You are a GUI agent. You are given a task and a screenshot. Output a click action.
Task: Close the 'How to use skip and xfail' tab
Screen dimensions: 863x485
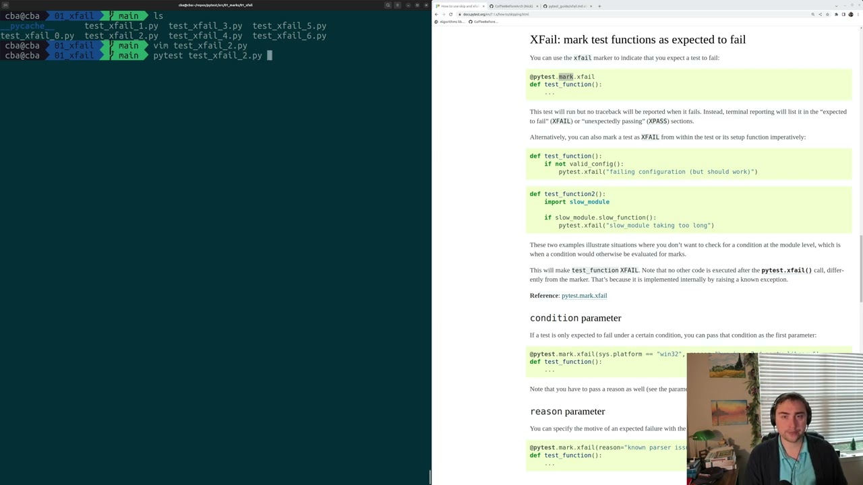coord(483,6)
